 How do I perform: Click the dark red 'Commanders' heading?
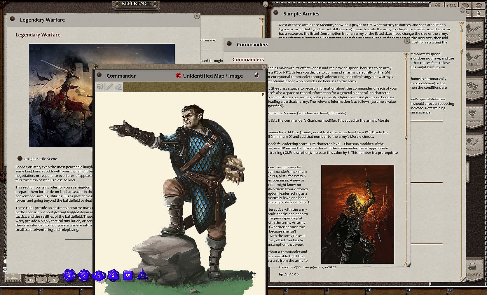pyautogui.click(x=248, y=60)
